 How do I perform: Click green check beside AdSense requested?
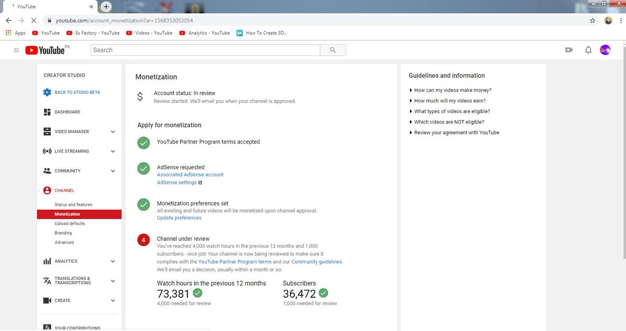click(143, 168)
